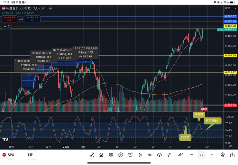The image size is (238, 165).
Task: Tap the 無背離 callout annotation
Action: coord(185,137)
